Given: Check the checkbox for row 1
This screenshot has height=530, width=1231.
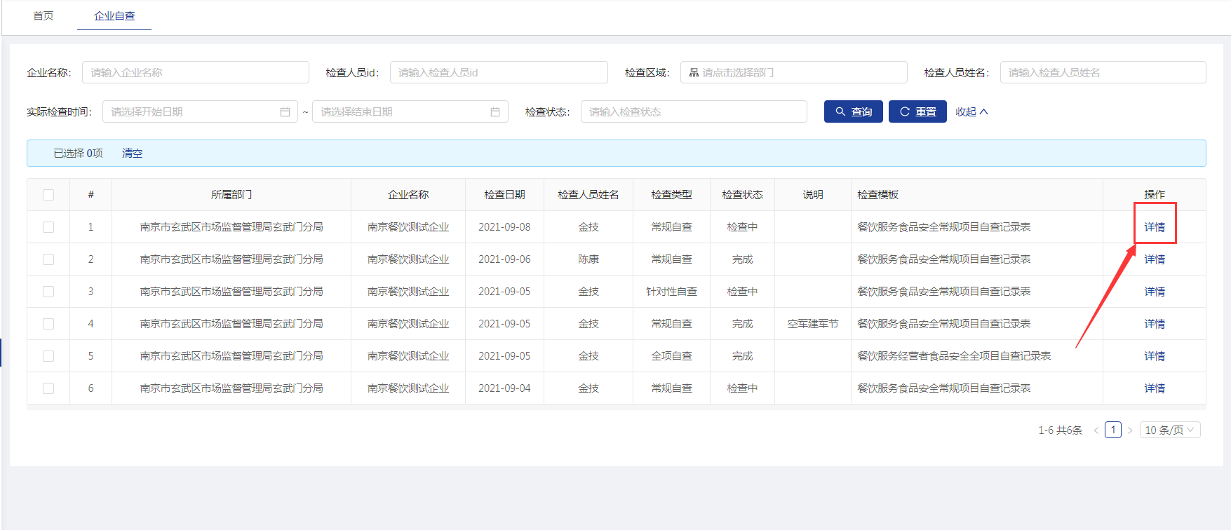Looking at the screenshot, I should click(48, 227).
